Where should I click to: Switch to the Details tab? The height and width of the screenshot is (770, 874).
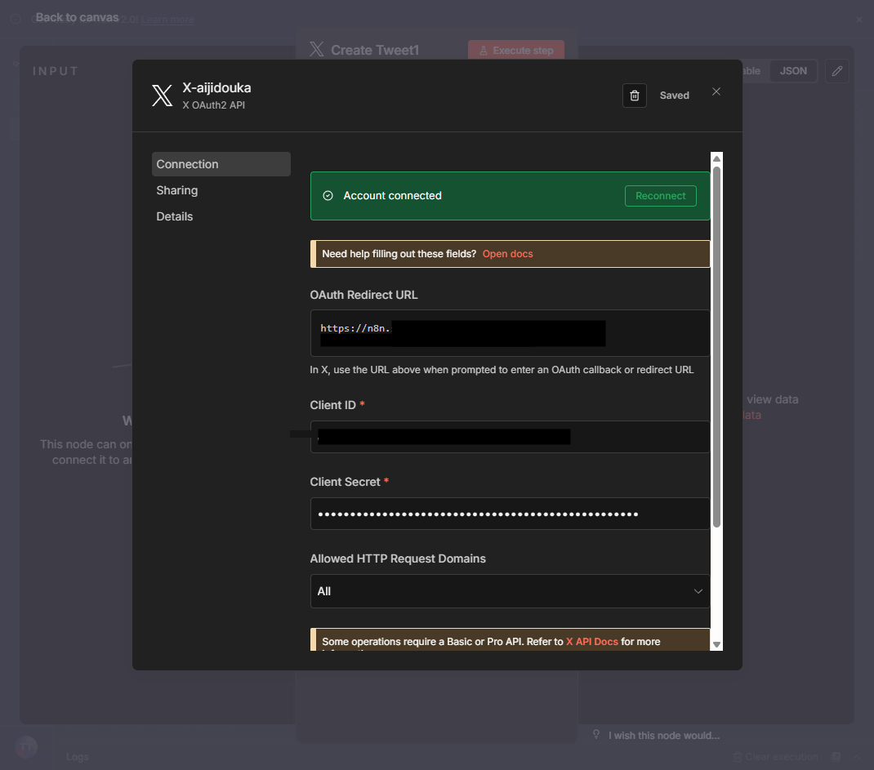[x=175, y=216]
